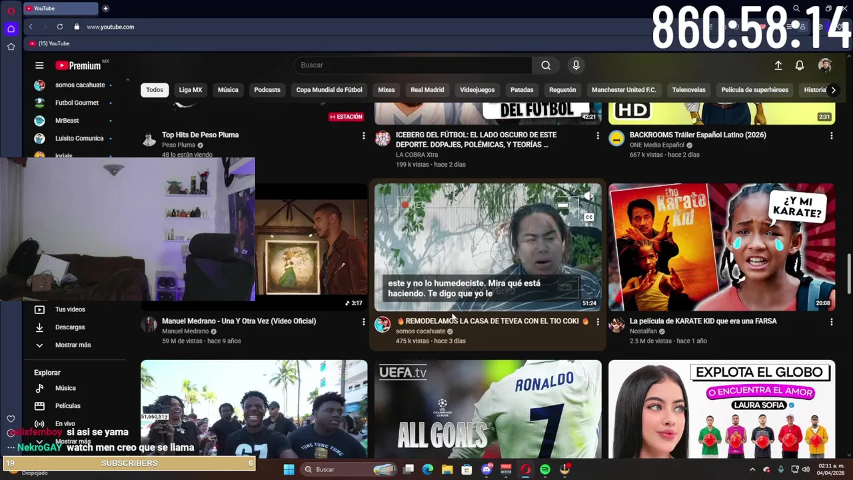Open the Ronaldo ALL GOALS thumbnail
The width and height of the screenshot is (853, 480).
point(488,409)
